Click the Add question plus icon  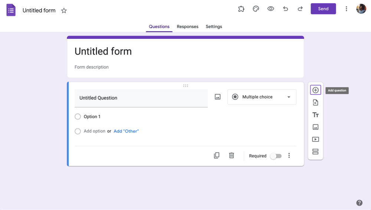(315, 90)
